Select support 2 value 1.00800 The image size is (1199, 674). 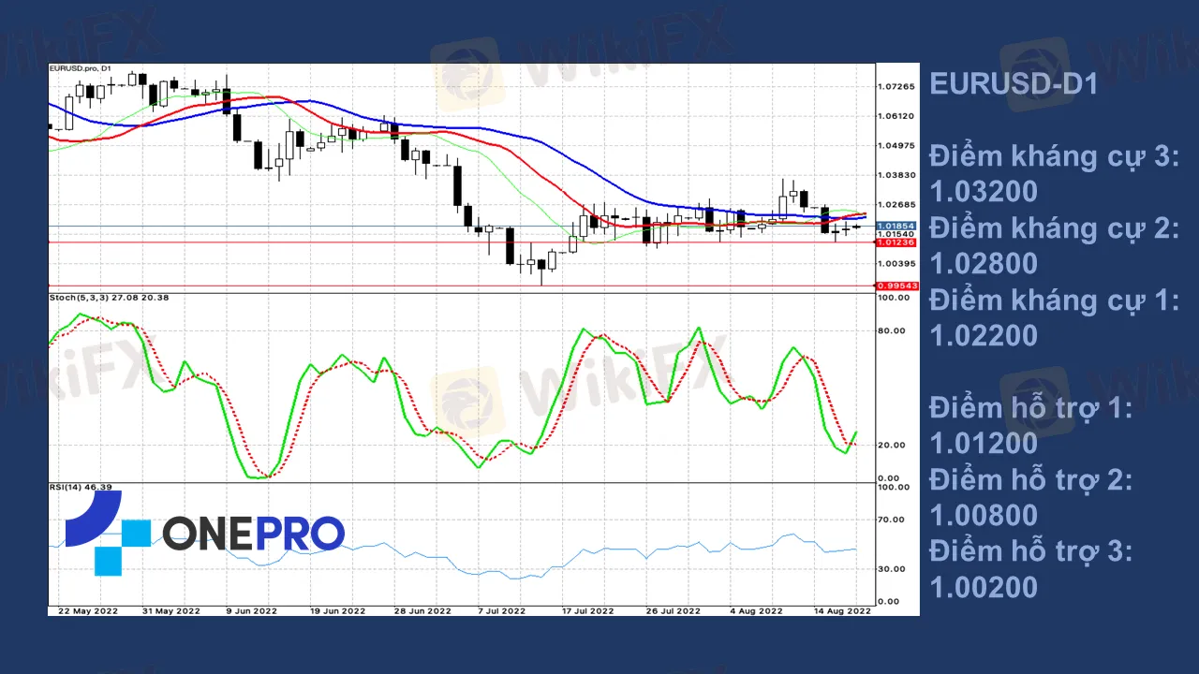tap(984, 515)
